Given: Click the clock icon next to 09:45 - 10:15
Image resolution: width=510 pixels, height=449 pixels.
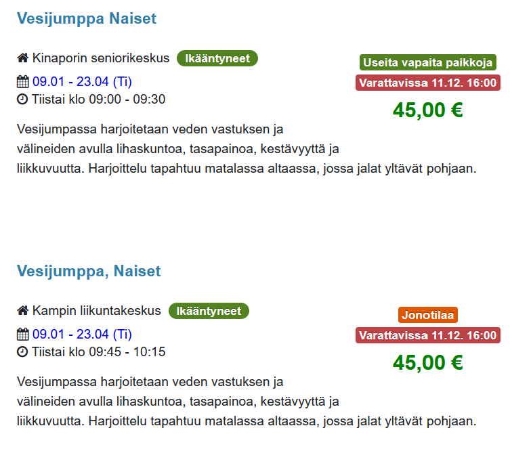Looking at the screenshot, I should point(22,351).
